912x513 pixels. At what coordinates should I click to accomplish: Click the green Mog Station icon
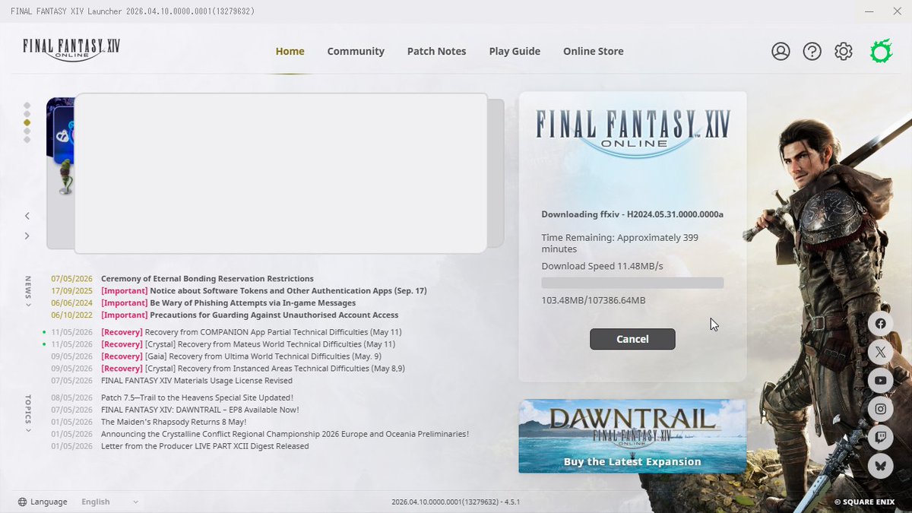click(x=880, y=51)
